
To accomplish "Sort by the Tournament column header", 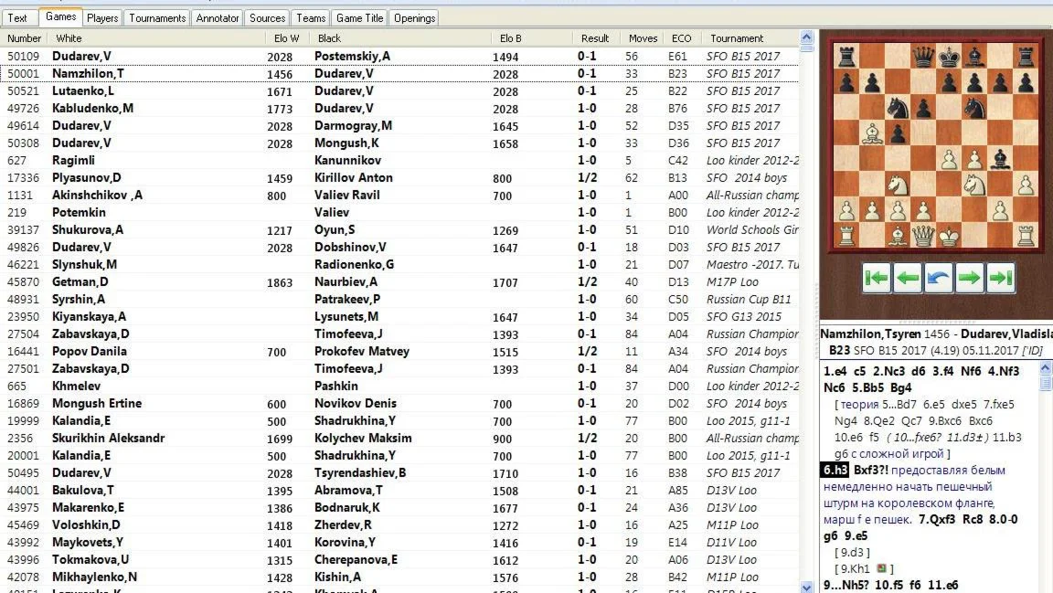I will coord(750,38).
